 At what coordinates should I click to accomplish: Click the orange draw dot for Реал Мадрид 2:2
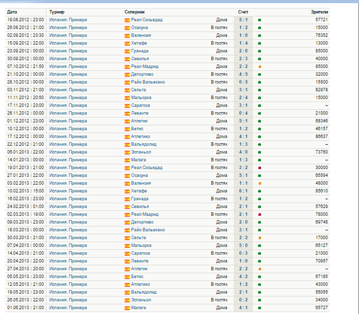click(x=260, y=67)
